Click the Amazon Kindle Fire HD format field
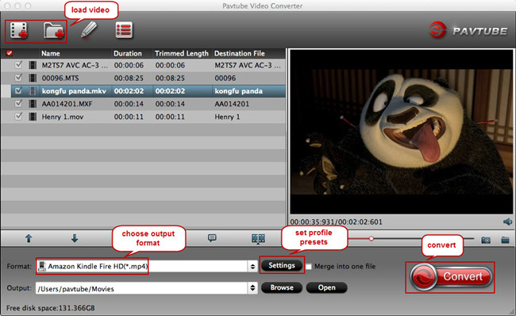 (142, 266)
